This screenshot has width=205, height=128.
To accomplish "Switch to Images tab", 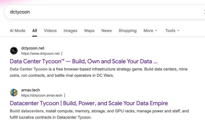I will [x=71, y=31].
